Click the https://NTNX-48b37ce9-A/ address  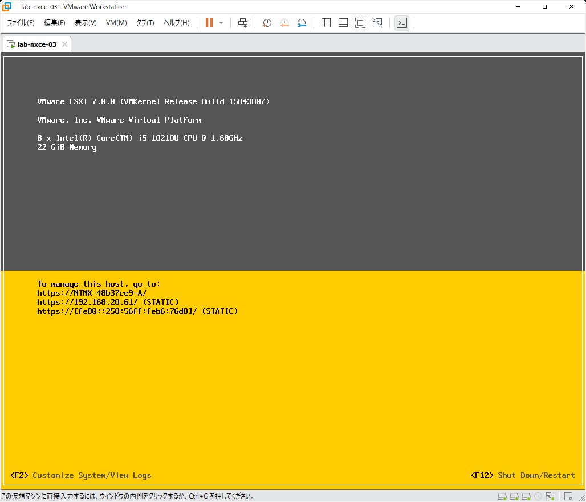[92, 293]
